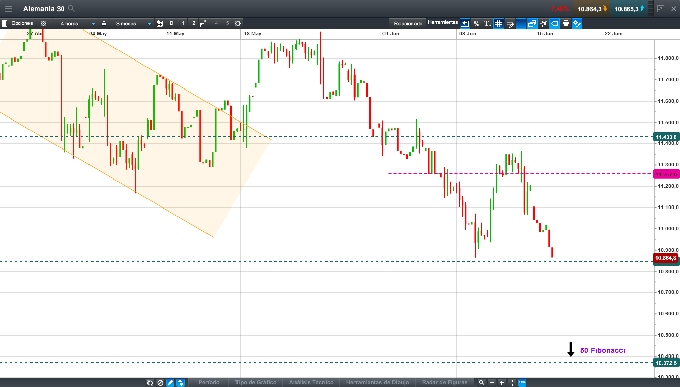This screenshot has height=387, width=680.
Task: Print the chart
Action: point(566,23)
